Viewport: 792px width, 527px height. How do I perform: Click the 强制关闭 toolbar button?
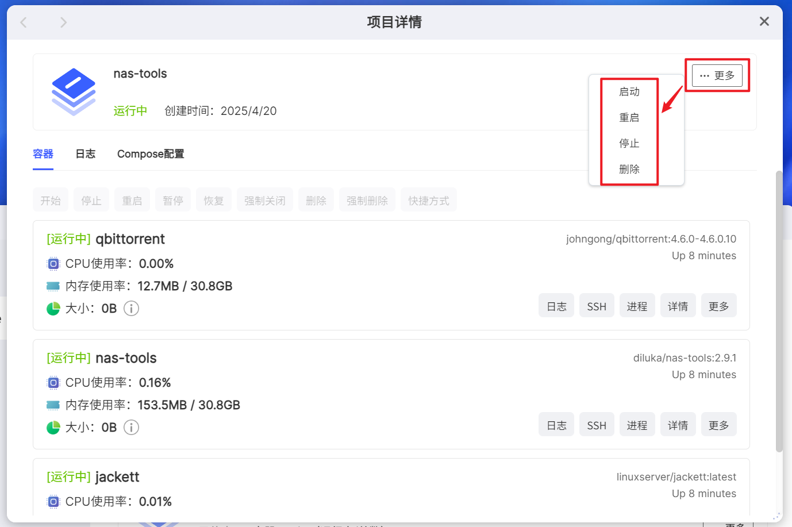[x=265, y=200]
